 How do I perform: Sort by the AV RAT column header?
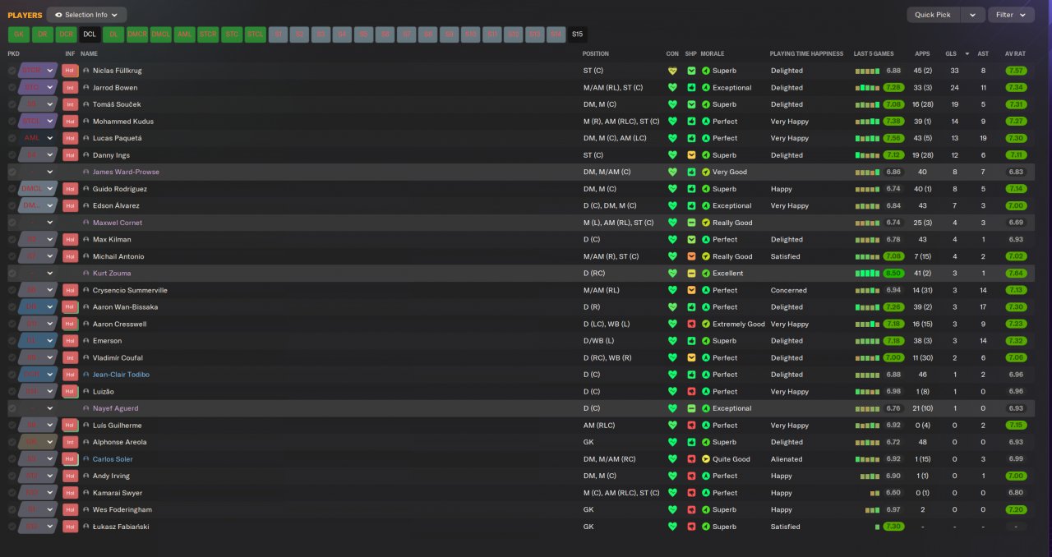1015,53
